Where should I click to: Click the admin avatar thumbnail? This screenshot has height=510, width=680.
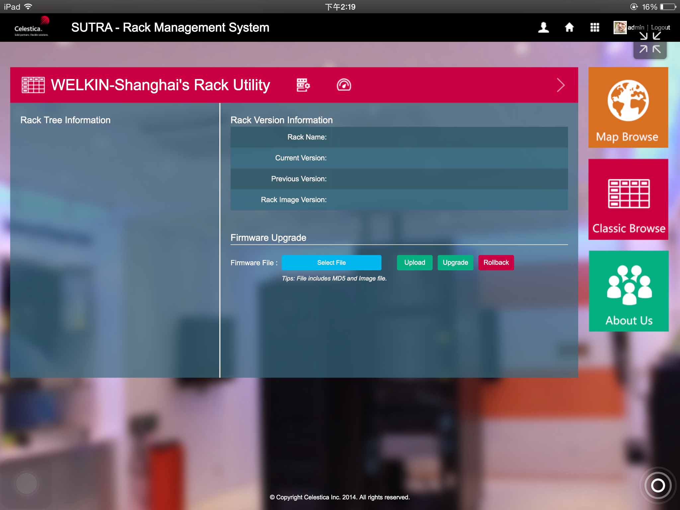click(620, 27)
